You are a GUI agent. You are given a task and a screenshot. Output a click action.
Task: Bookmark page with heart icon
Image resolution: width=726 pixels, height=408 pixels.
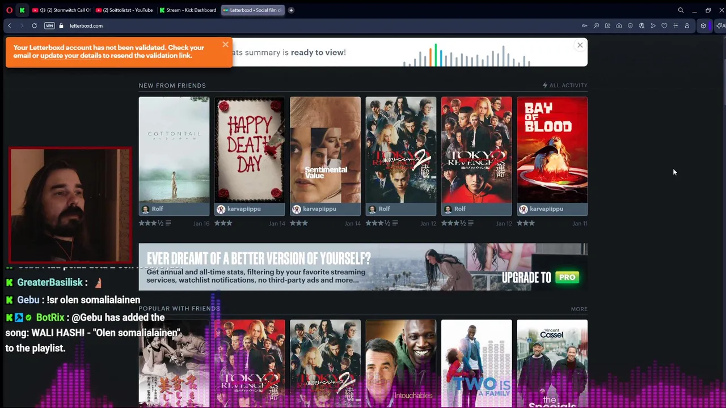[x=664, y=25]
